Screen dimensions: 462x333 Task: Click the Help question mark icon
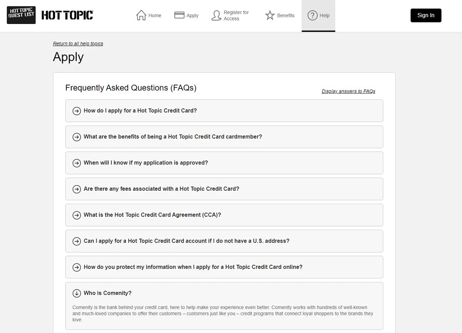[312, 15]
